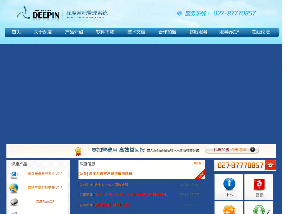Select 软件下载 in the navigation bar
The image size is (286, 214).
(x=105, y=32)
